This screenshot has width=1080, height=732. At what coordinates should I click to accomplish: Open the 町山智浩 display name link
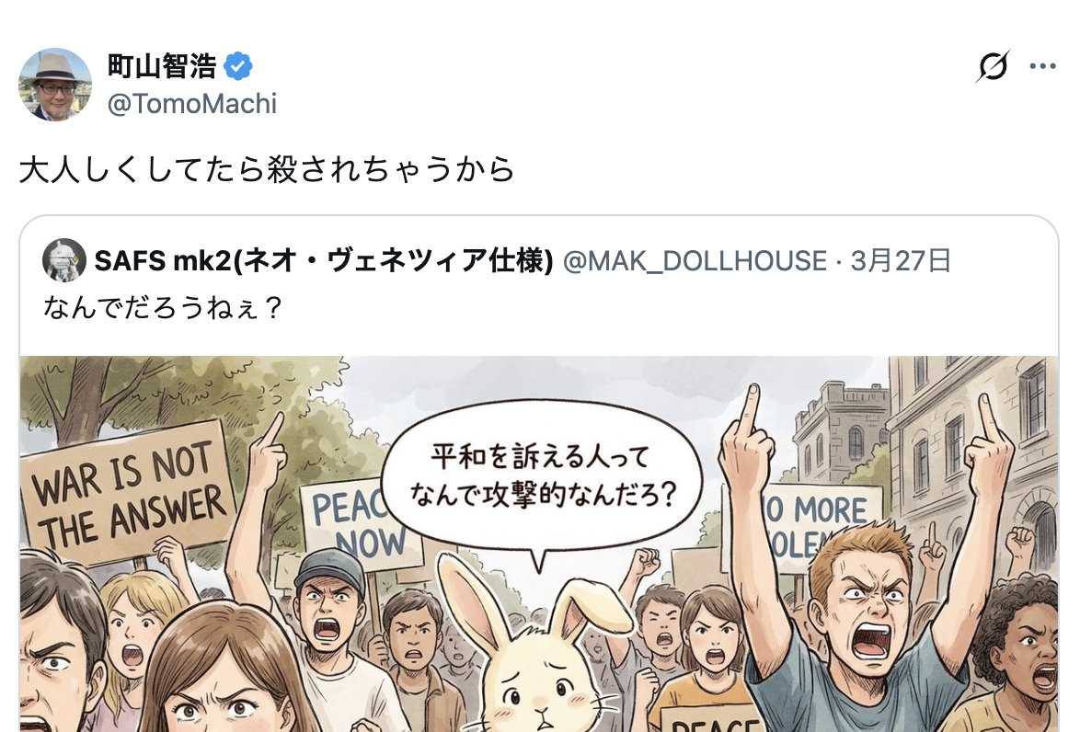162,67
